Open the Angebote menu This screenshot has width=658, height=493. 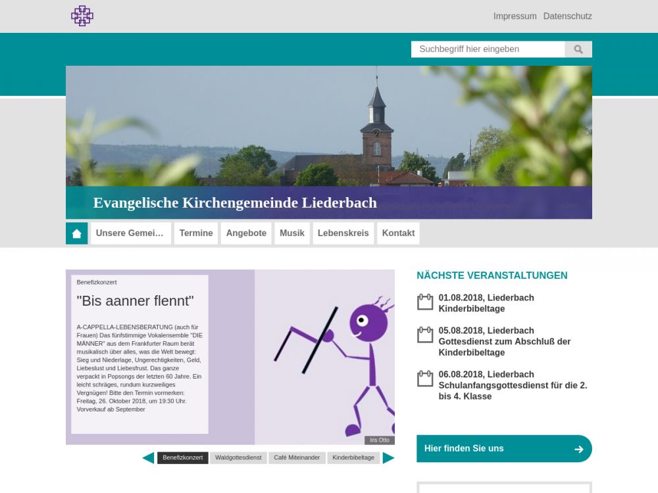[x=246, y=233]
